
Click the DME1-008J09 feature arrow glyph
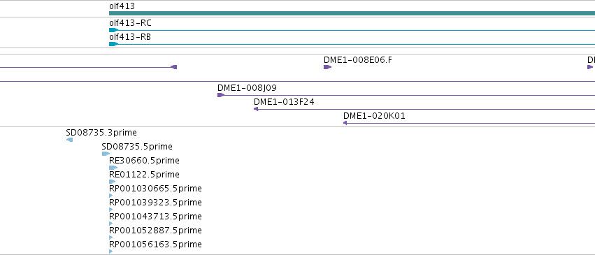click(221, 95)
